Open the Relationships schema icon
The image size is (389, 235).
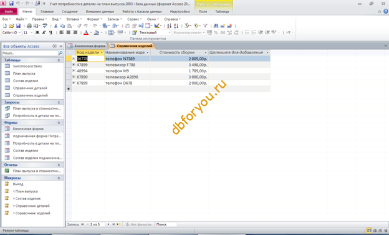tap(141, 26)
